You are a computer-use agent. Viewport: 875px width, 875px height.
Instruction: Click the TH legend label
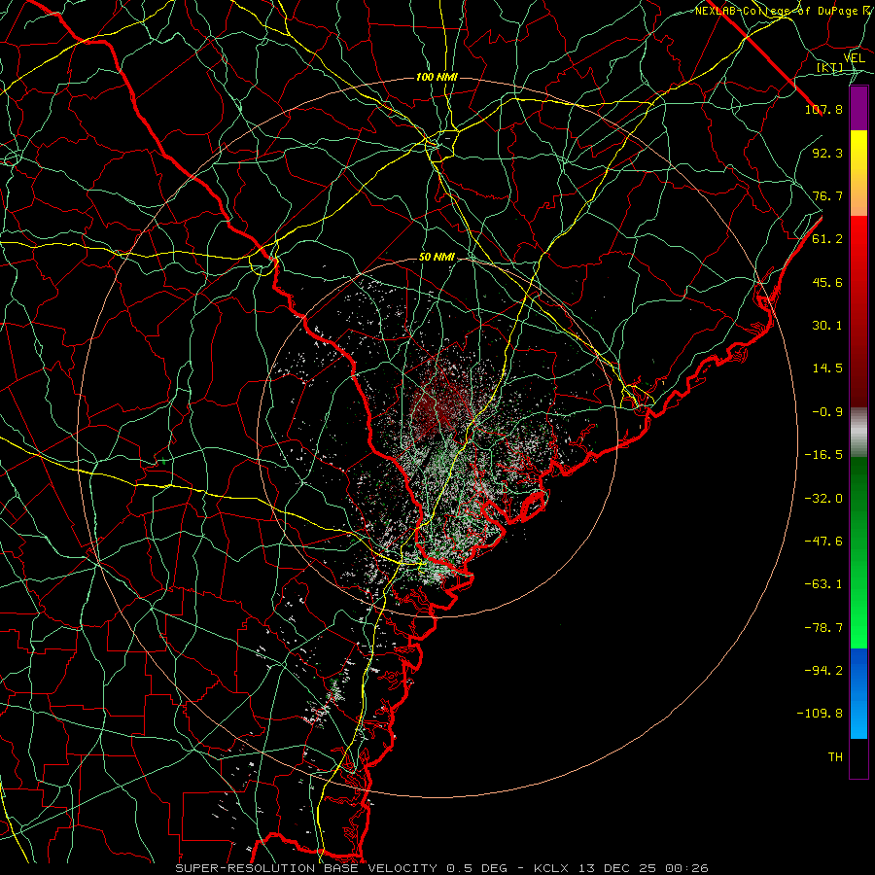(x=835, y=757)
